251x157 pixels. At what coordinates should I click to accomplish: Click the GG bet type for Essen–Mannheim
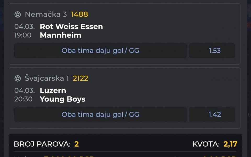pyautogui.click(x=100, y=51)
